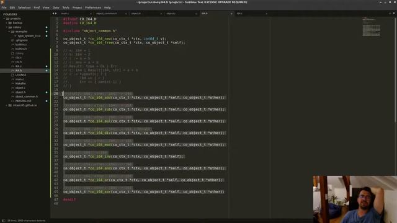
Task: Open Makefile in sidebar
Action: [20, 84]
